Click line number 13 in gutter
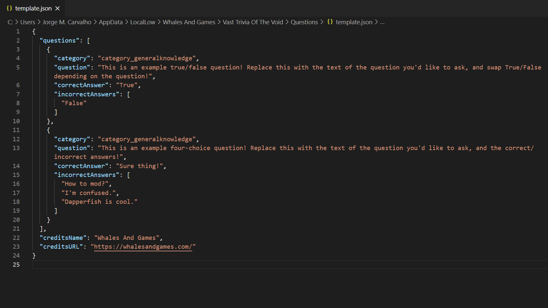This screenshot has width=548, height=308. (x=16, y=148)
